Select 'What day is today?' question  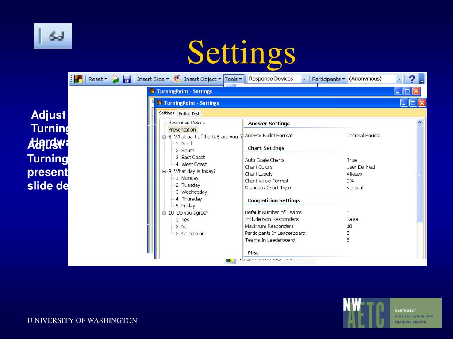[192, 171]
